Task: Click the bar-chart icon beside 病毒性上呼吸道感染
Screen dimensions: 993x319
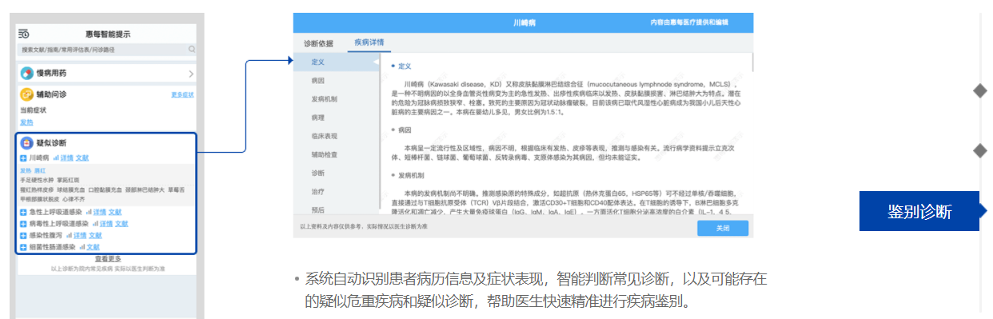Action: coord(95,224)
